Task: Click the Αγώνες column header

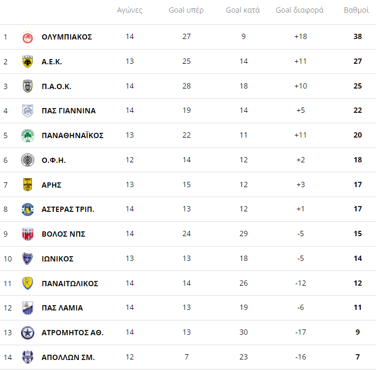Action: (x=130, y=10)
